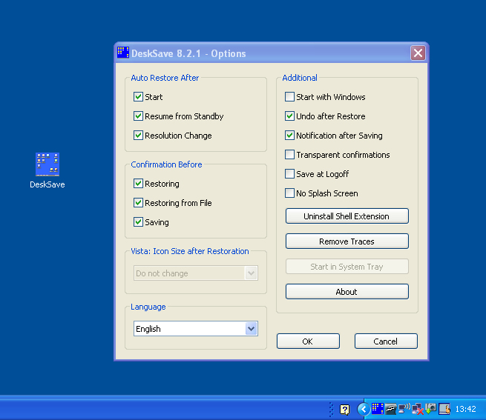The height and width of the screenshot is (420, 486).
Task: Open the Language dropdown set to English
Action: coord(250,329)
